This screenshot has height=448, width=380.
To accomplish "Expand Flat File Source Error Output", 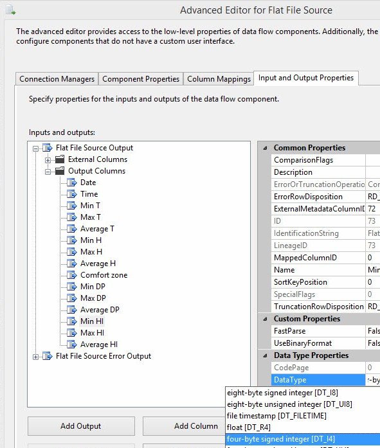I will [35, 357].
